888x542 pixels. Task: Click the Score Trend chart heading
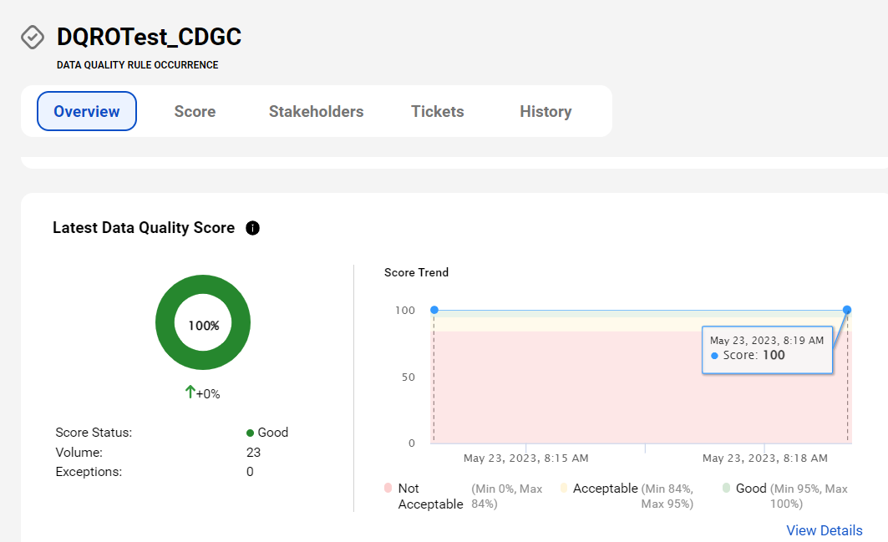click(416, 272)
